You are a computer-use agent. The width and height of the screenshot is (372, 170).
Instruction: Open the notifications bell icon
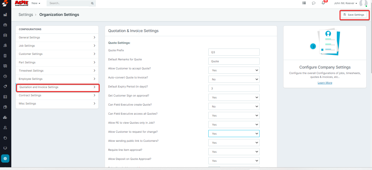click(x=323, y=3)
